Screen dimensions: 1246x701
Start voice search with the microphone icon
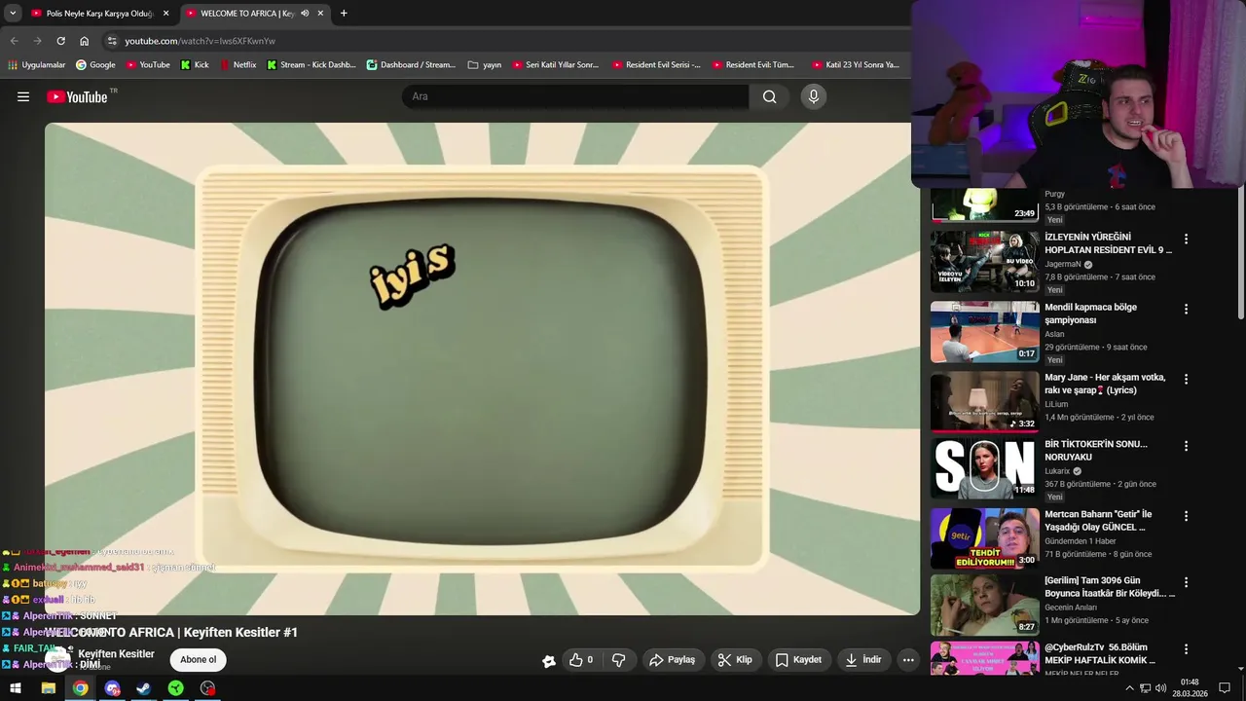click(814, 96)
